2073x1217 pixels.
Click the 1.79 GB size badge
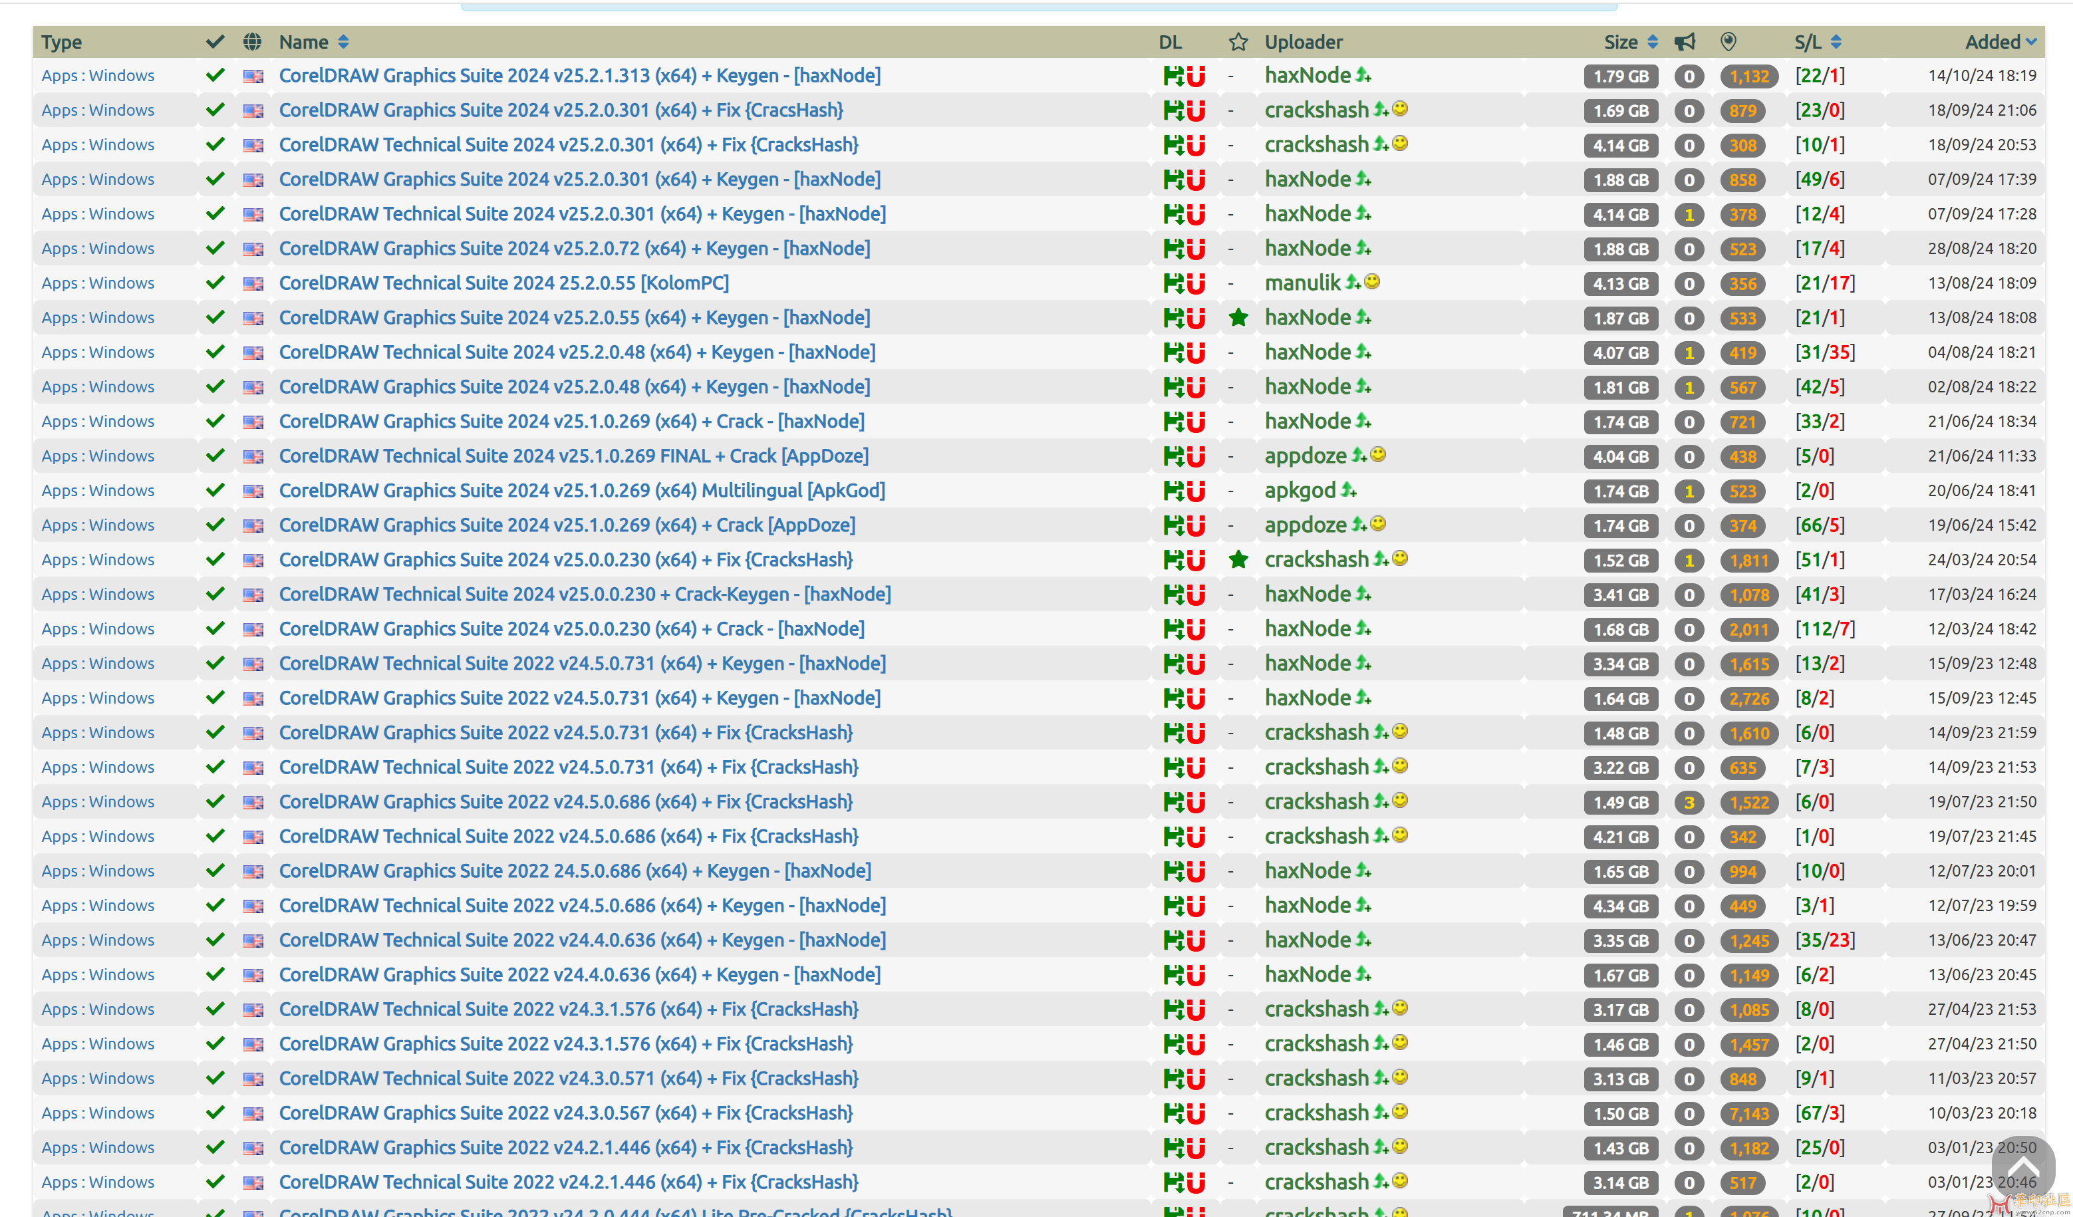1621,76
